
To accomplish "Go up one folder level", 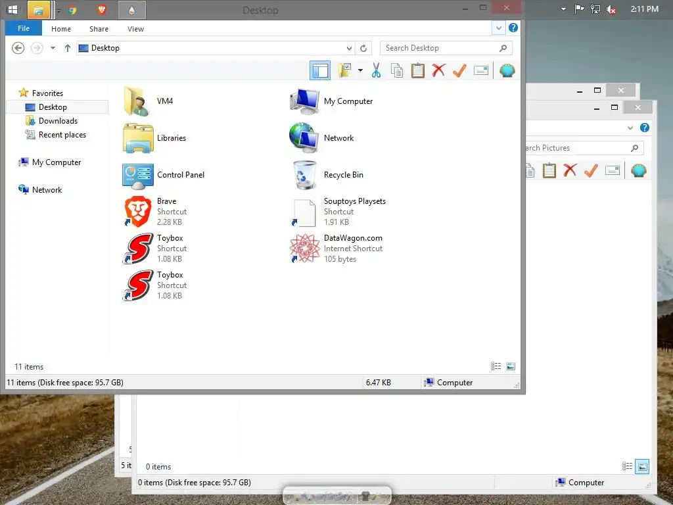I will click(x=68, y=47).
